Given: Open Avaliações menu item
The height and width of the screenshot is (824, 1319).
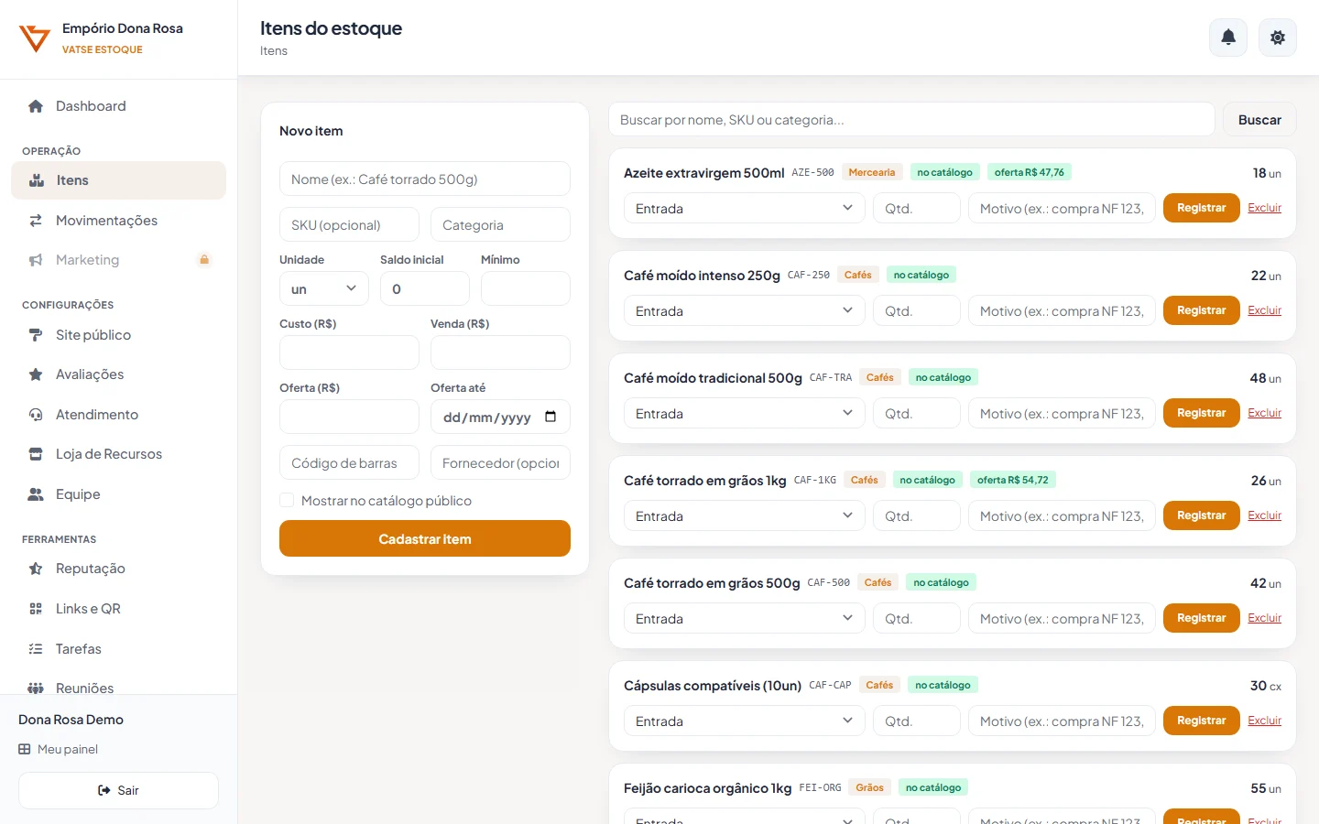Looking at the screenshot, I should tap(118, 374).
